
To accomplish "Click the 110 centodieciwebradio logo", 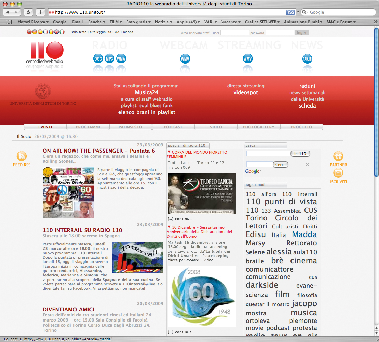I will click(44, 53).
